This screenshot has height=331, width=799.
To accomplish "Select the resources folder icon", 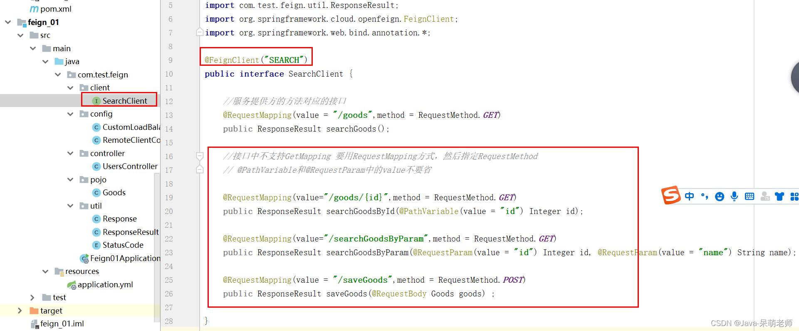I will tap(59, 271).
